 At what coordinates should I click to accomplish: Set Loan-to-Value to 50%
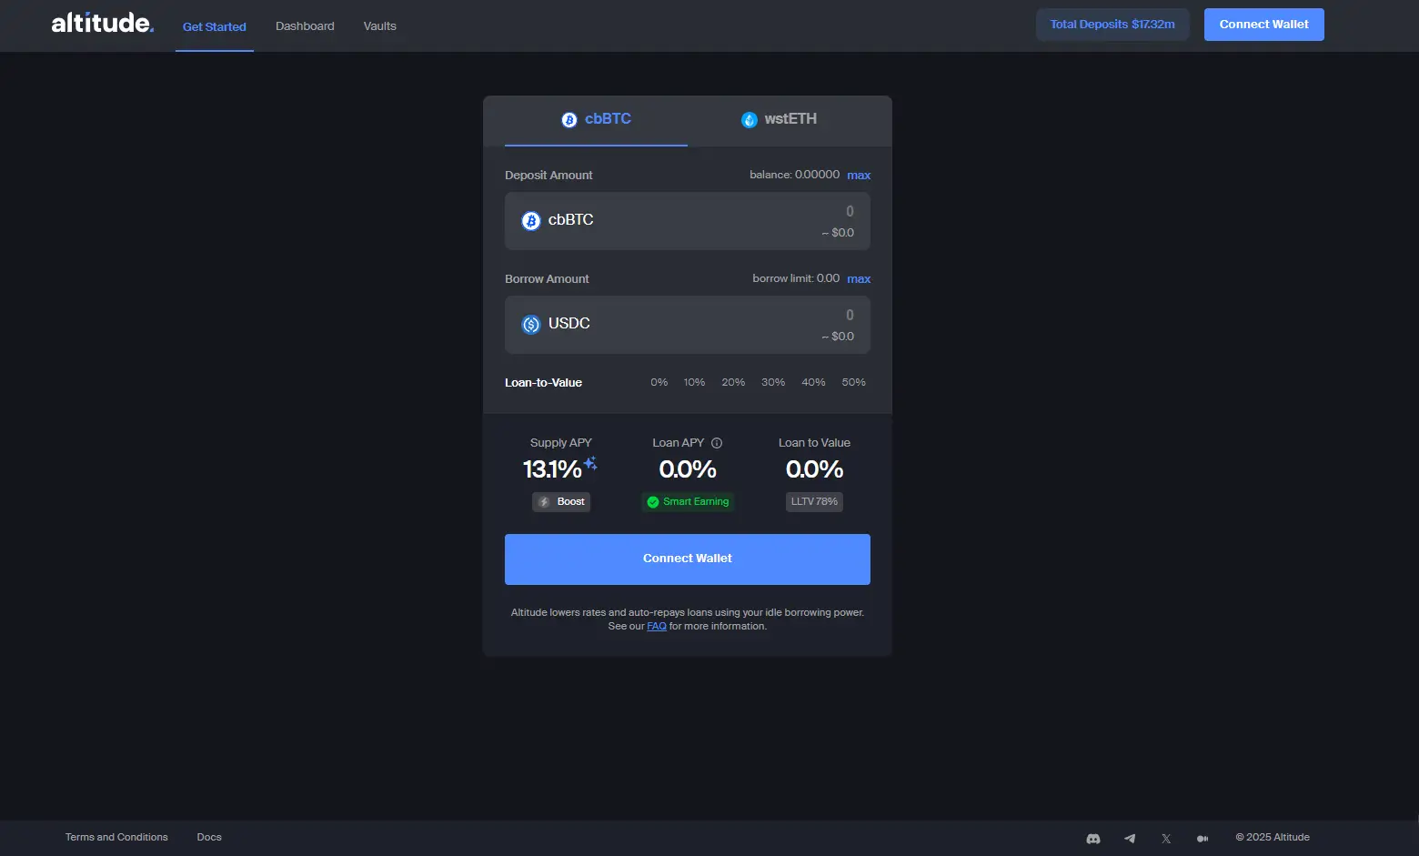(853, 383)
